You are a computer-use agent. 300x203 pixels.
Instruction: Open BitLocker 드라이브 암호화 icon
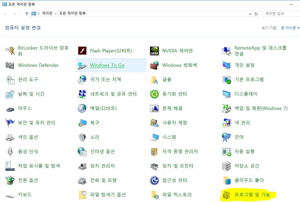tap(10, 51)
